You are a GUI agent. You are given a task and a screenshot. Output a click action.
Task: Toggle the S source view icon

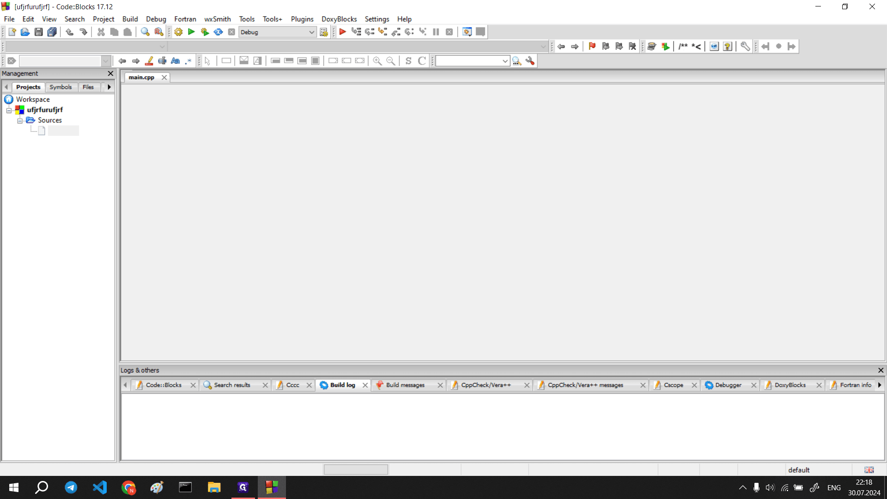(408, 61)
